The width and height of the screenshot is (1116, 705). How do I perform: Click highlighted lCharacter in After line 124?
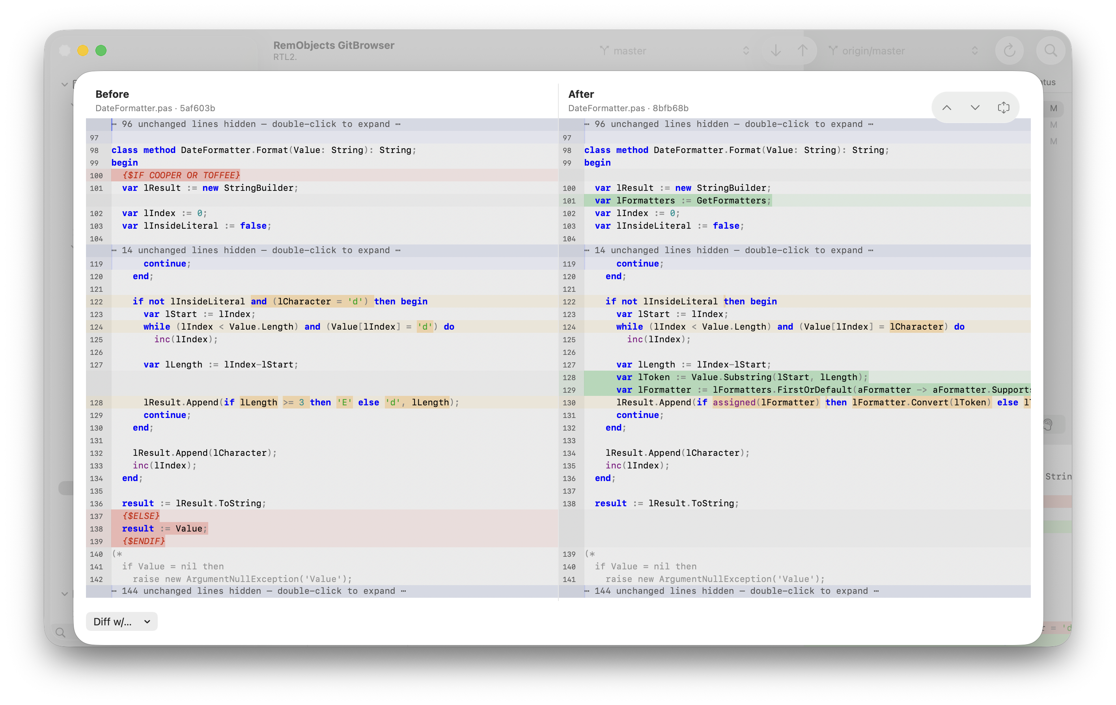tap(916, 326)
